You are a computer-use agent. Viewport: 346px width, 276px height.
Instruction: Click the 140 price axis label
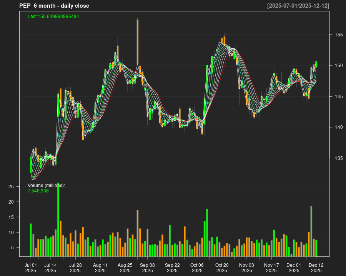click(338, 127)
